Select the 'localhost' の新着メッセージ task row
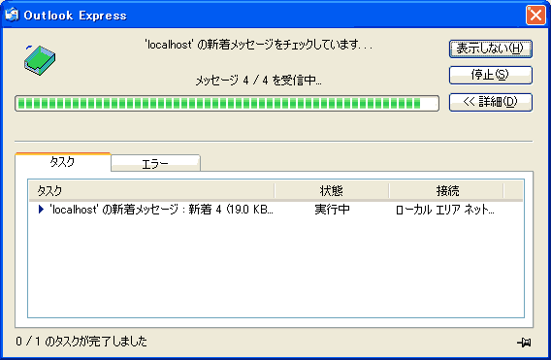Viewport: 551px width, 360px height. (275, 210)
